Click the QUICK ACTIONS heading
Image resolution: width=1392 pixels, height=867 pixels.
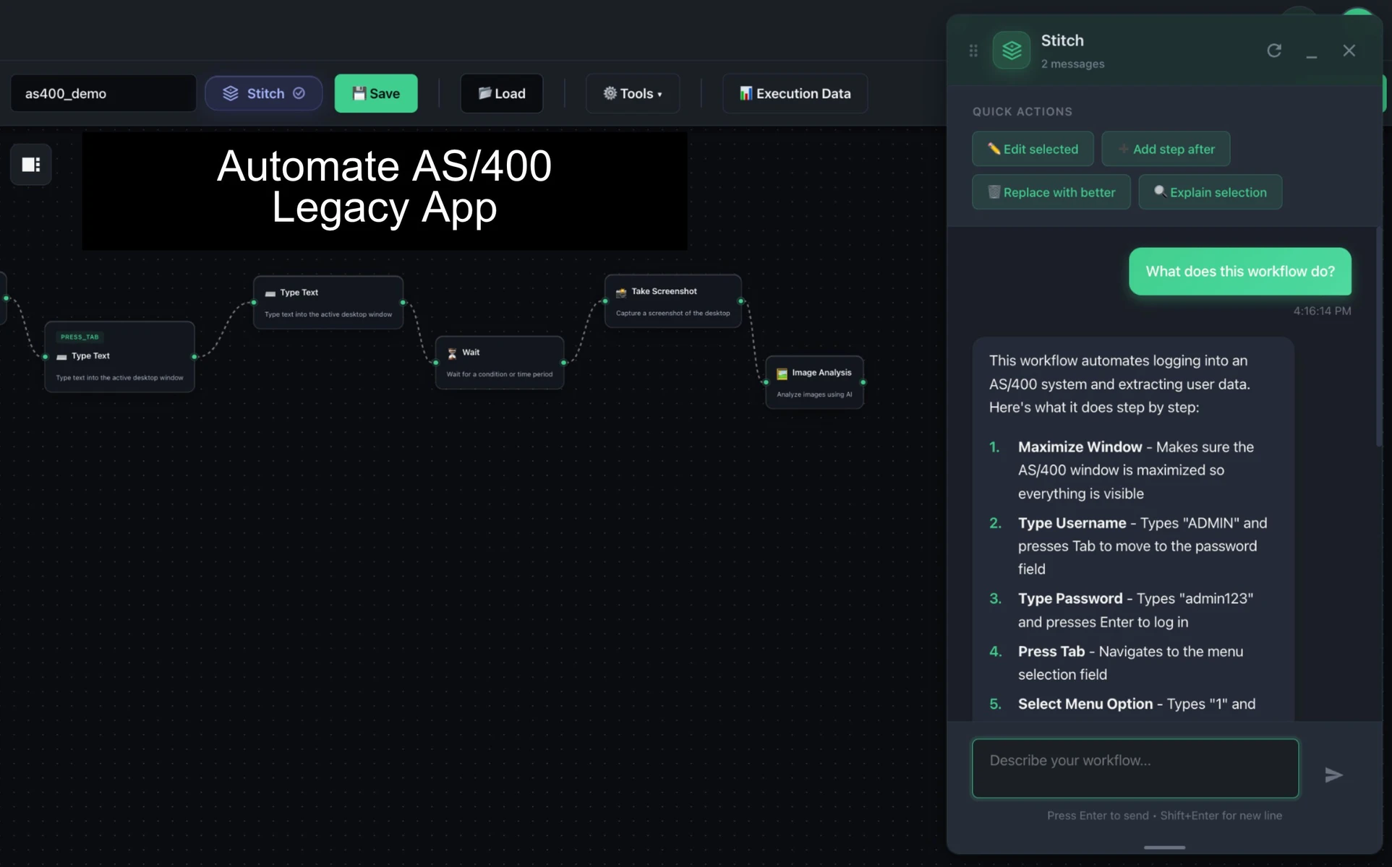[1022, 111]
